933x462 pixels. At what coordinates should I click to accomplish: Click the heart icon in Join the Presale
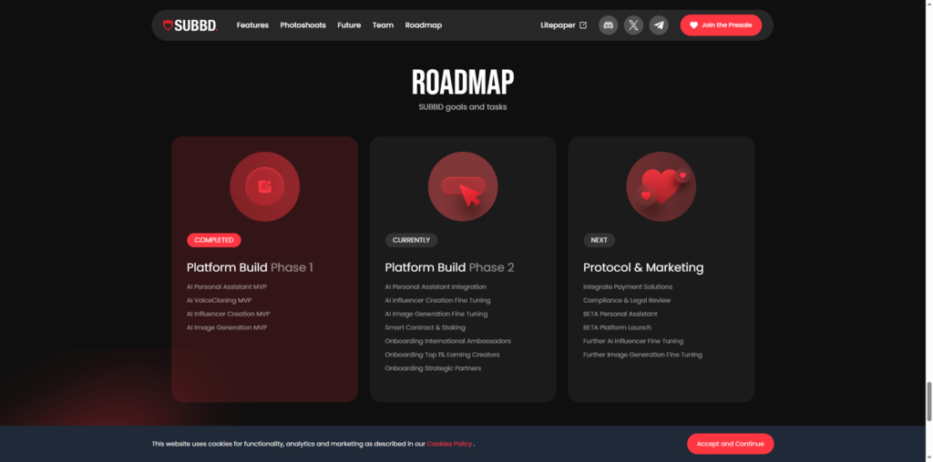click(693, 25)
